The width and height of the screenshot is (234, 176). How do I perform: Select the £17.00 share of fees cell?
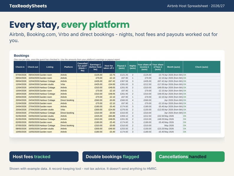click(x=158, y=84)
